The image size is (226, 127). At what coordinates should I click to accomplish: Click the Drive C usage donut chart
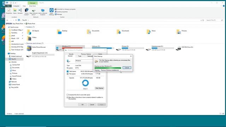tap(85, 83)
